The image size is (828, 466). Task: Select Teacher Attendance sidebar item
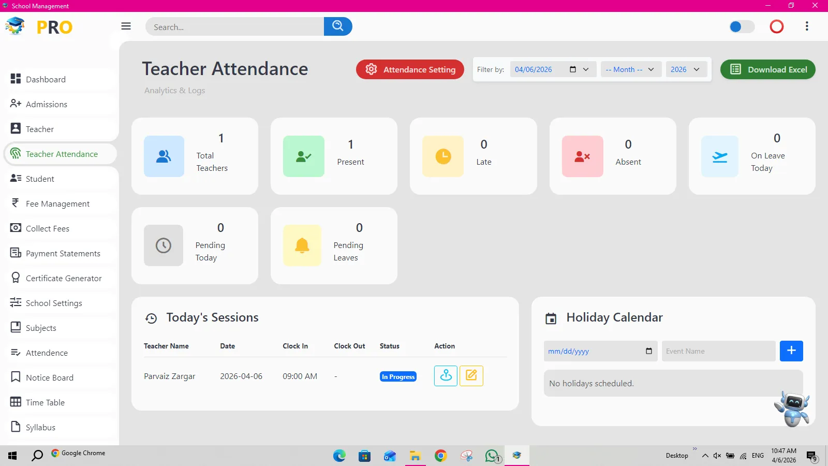pos(61,154)
